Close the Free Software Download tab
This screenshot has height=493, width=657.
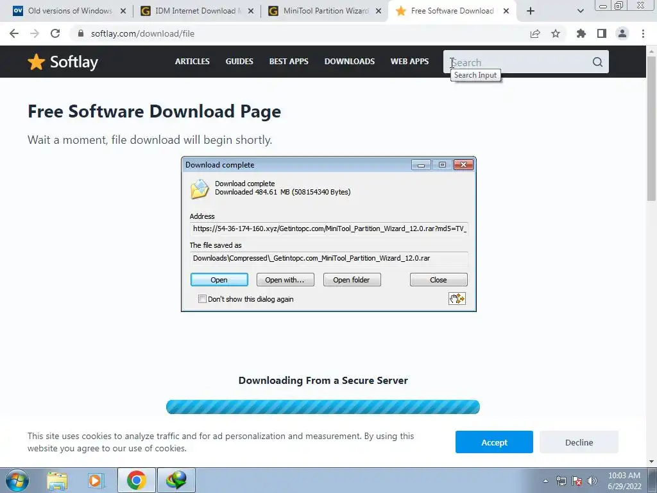click(506, 12)
